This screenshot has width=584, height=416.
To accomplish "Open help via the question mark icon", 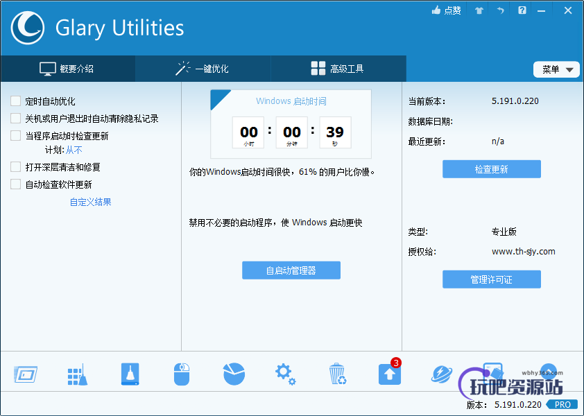I will point(522,10).
